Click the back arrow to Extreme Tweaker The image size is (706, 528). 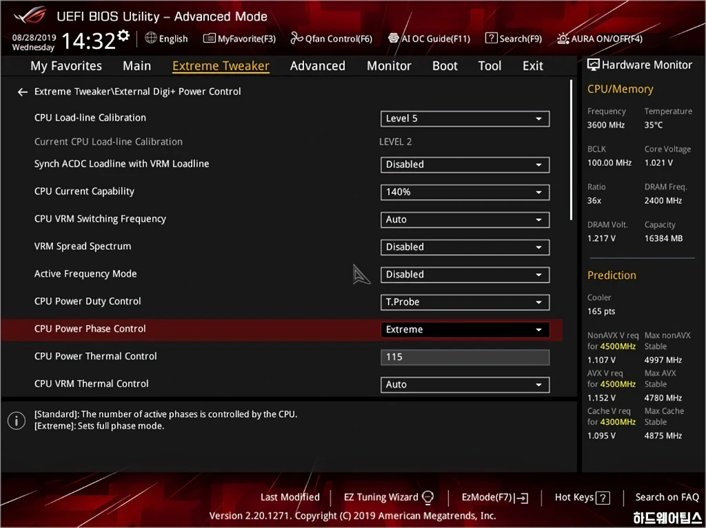pos(22,92)
